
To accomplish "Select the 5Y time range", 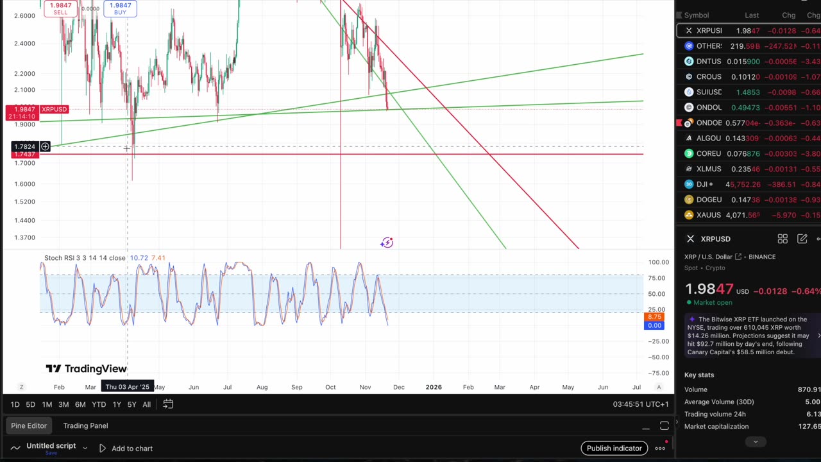I will point(131,405).
